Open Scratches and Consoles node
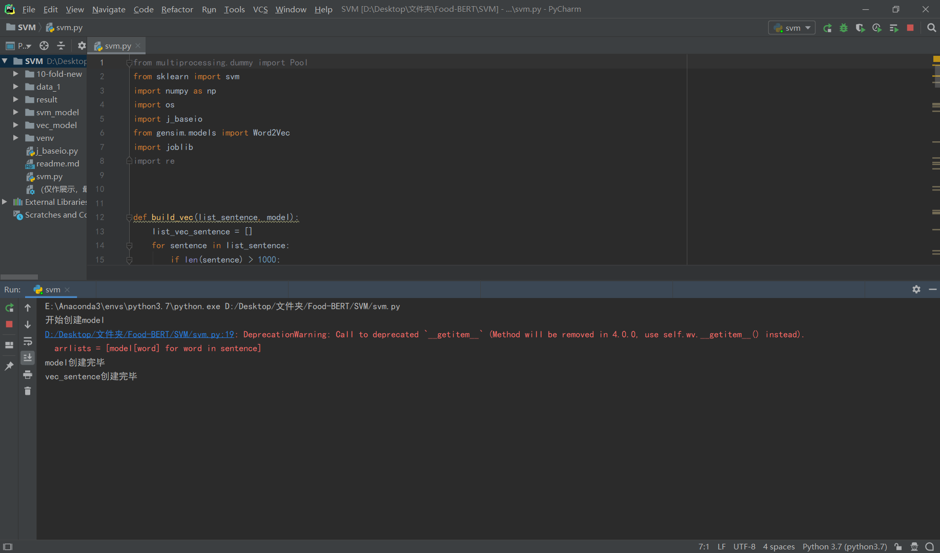This screenshot has height=553, width=940. (x=50, y=215)
